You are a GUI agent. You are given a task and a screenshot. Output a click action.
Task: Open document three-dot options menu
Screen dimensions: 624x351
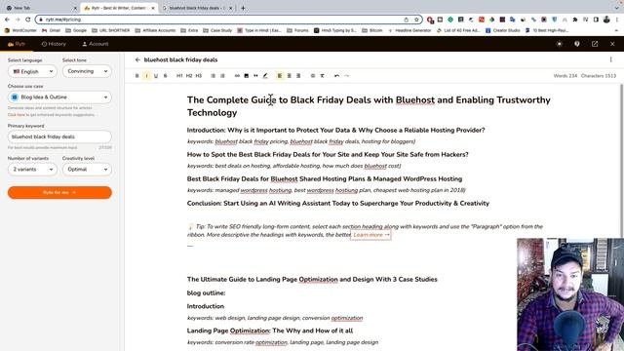tap(611, 59)
